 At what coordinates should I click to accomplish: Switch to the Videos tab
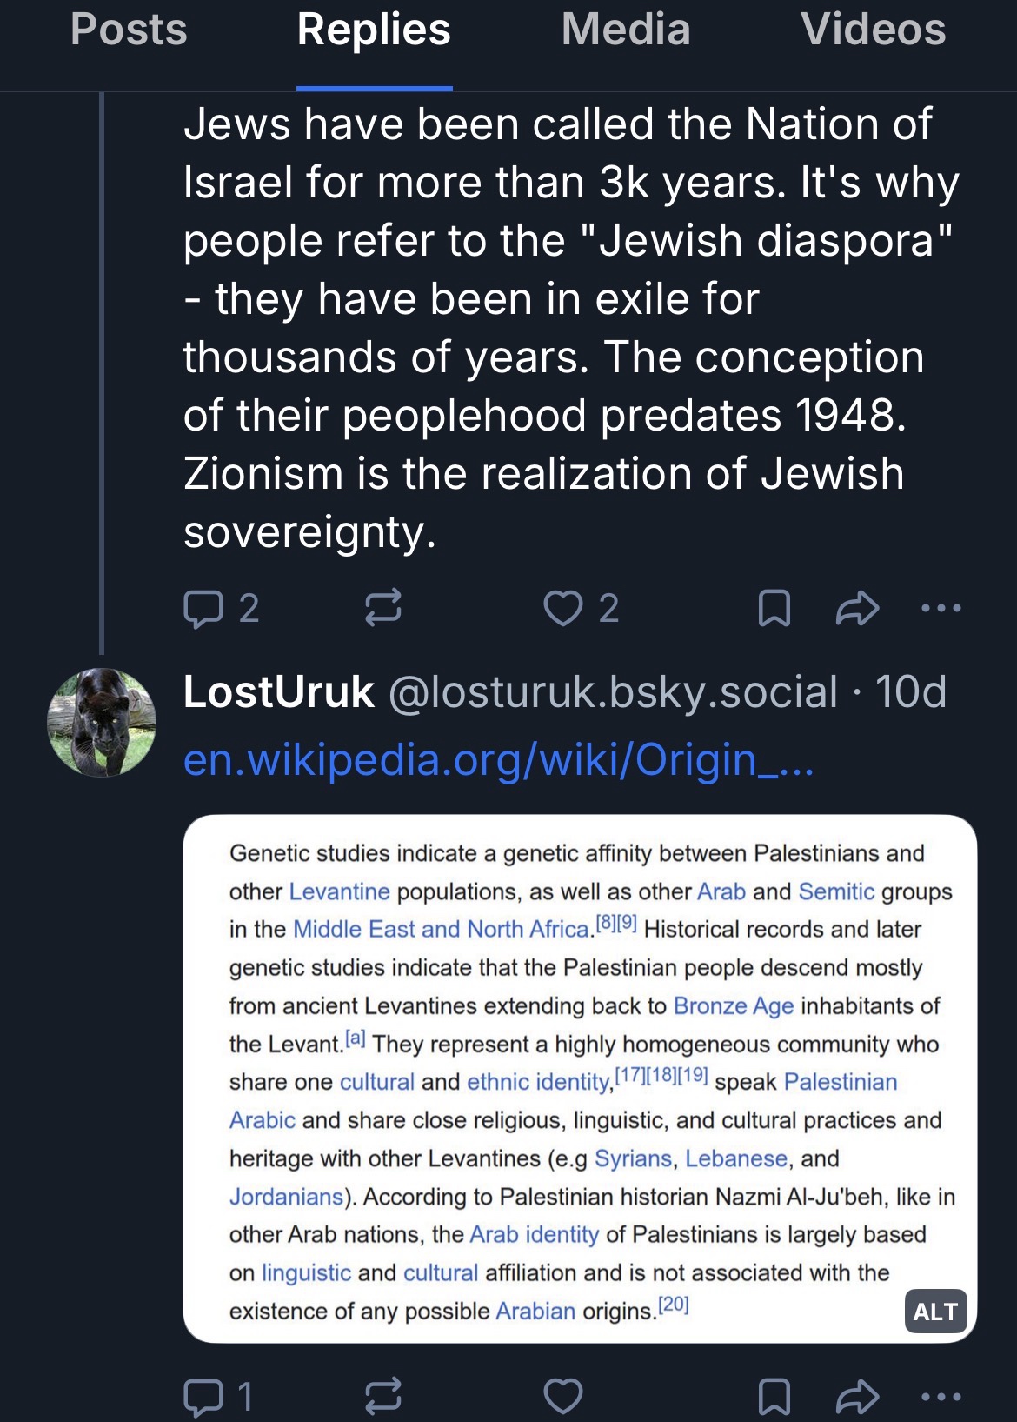[x=873, y=30]
